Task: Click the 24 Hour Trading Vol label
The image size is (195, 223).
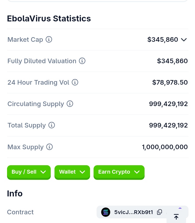Action: (x=38, y=82)
